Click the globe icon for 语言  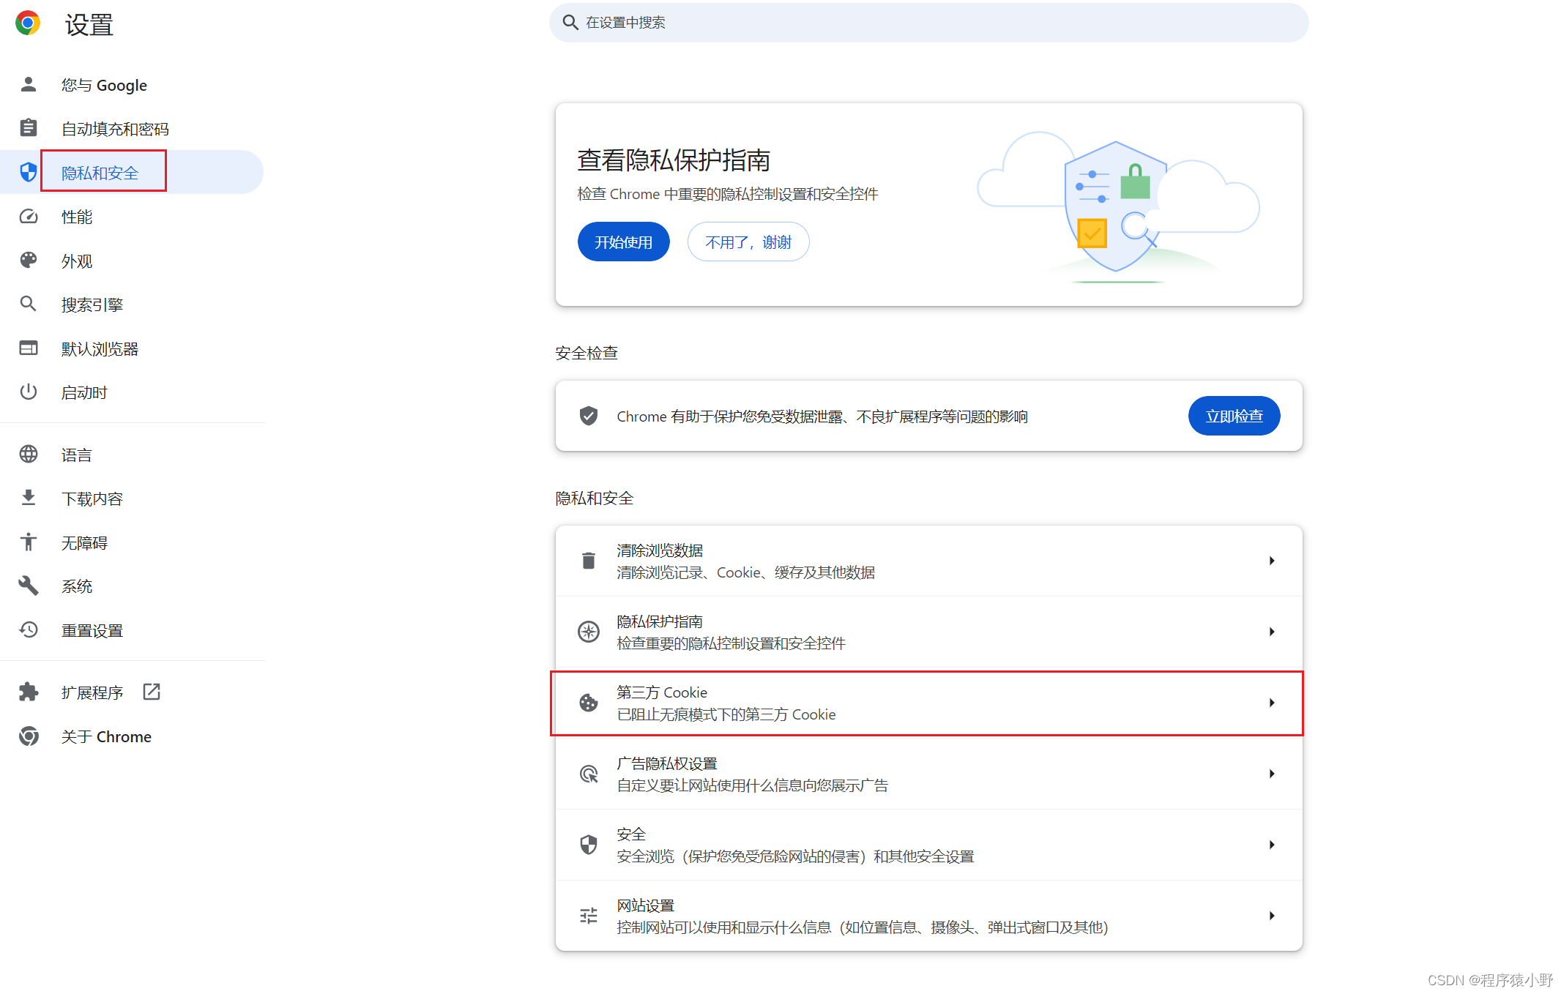tap(29, 455)
